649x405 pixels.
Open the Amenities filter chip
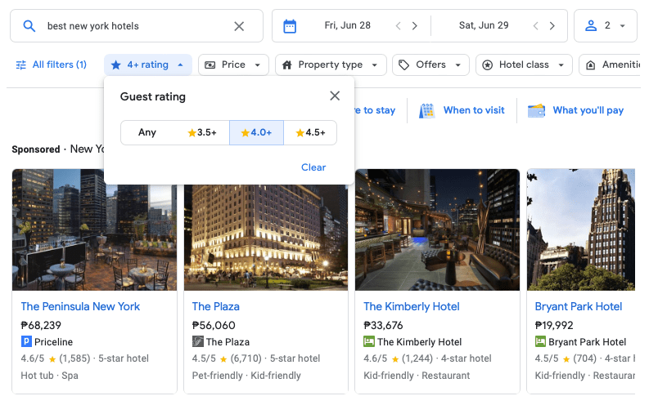pyautogui.click(x=610, y=65)
